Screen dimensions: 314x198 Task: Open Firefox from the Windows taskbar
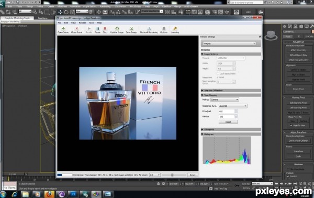pyautogui.click(x=49, y=194)
